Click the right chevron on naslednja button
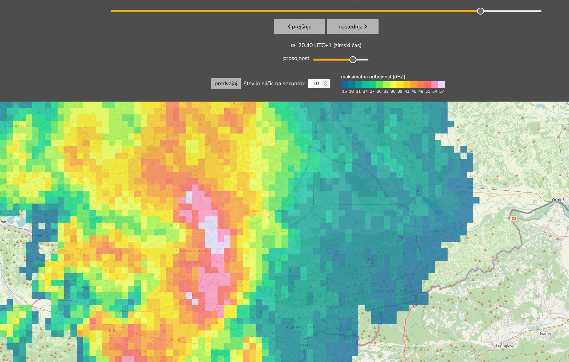 click(366, 26)
